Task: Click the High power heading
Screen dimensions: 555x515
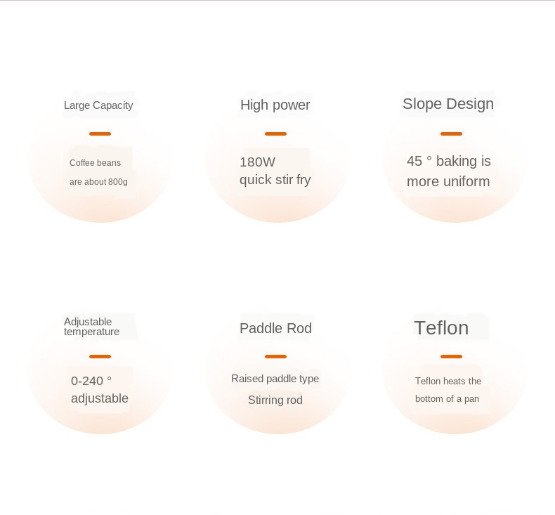Action: [x=275, y=105]
